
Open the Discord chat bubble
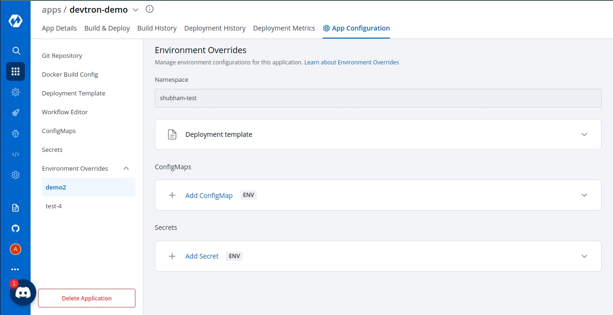(x=23, y=292)
